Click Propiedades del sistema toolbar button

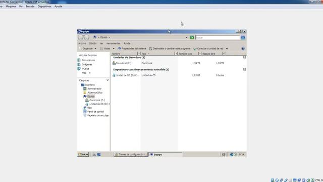coord(132,49)
